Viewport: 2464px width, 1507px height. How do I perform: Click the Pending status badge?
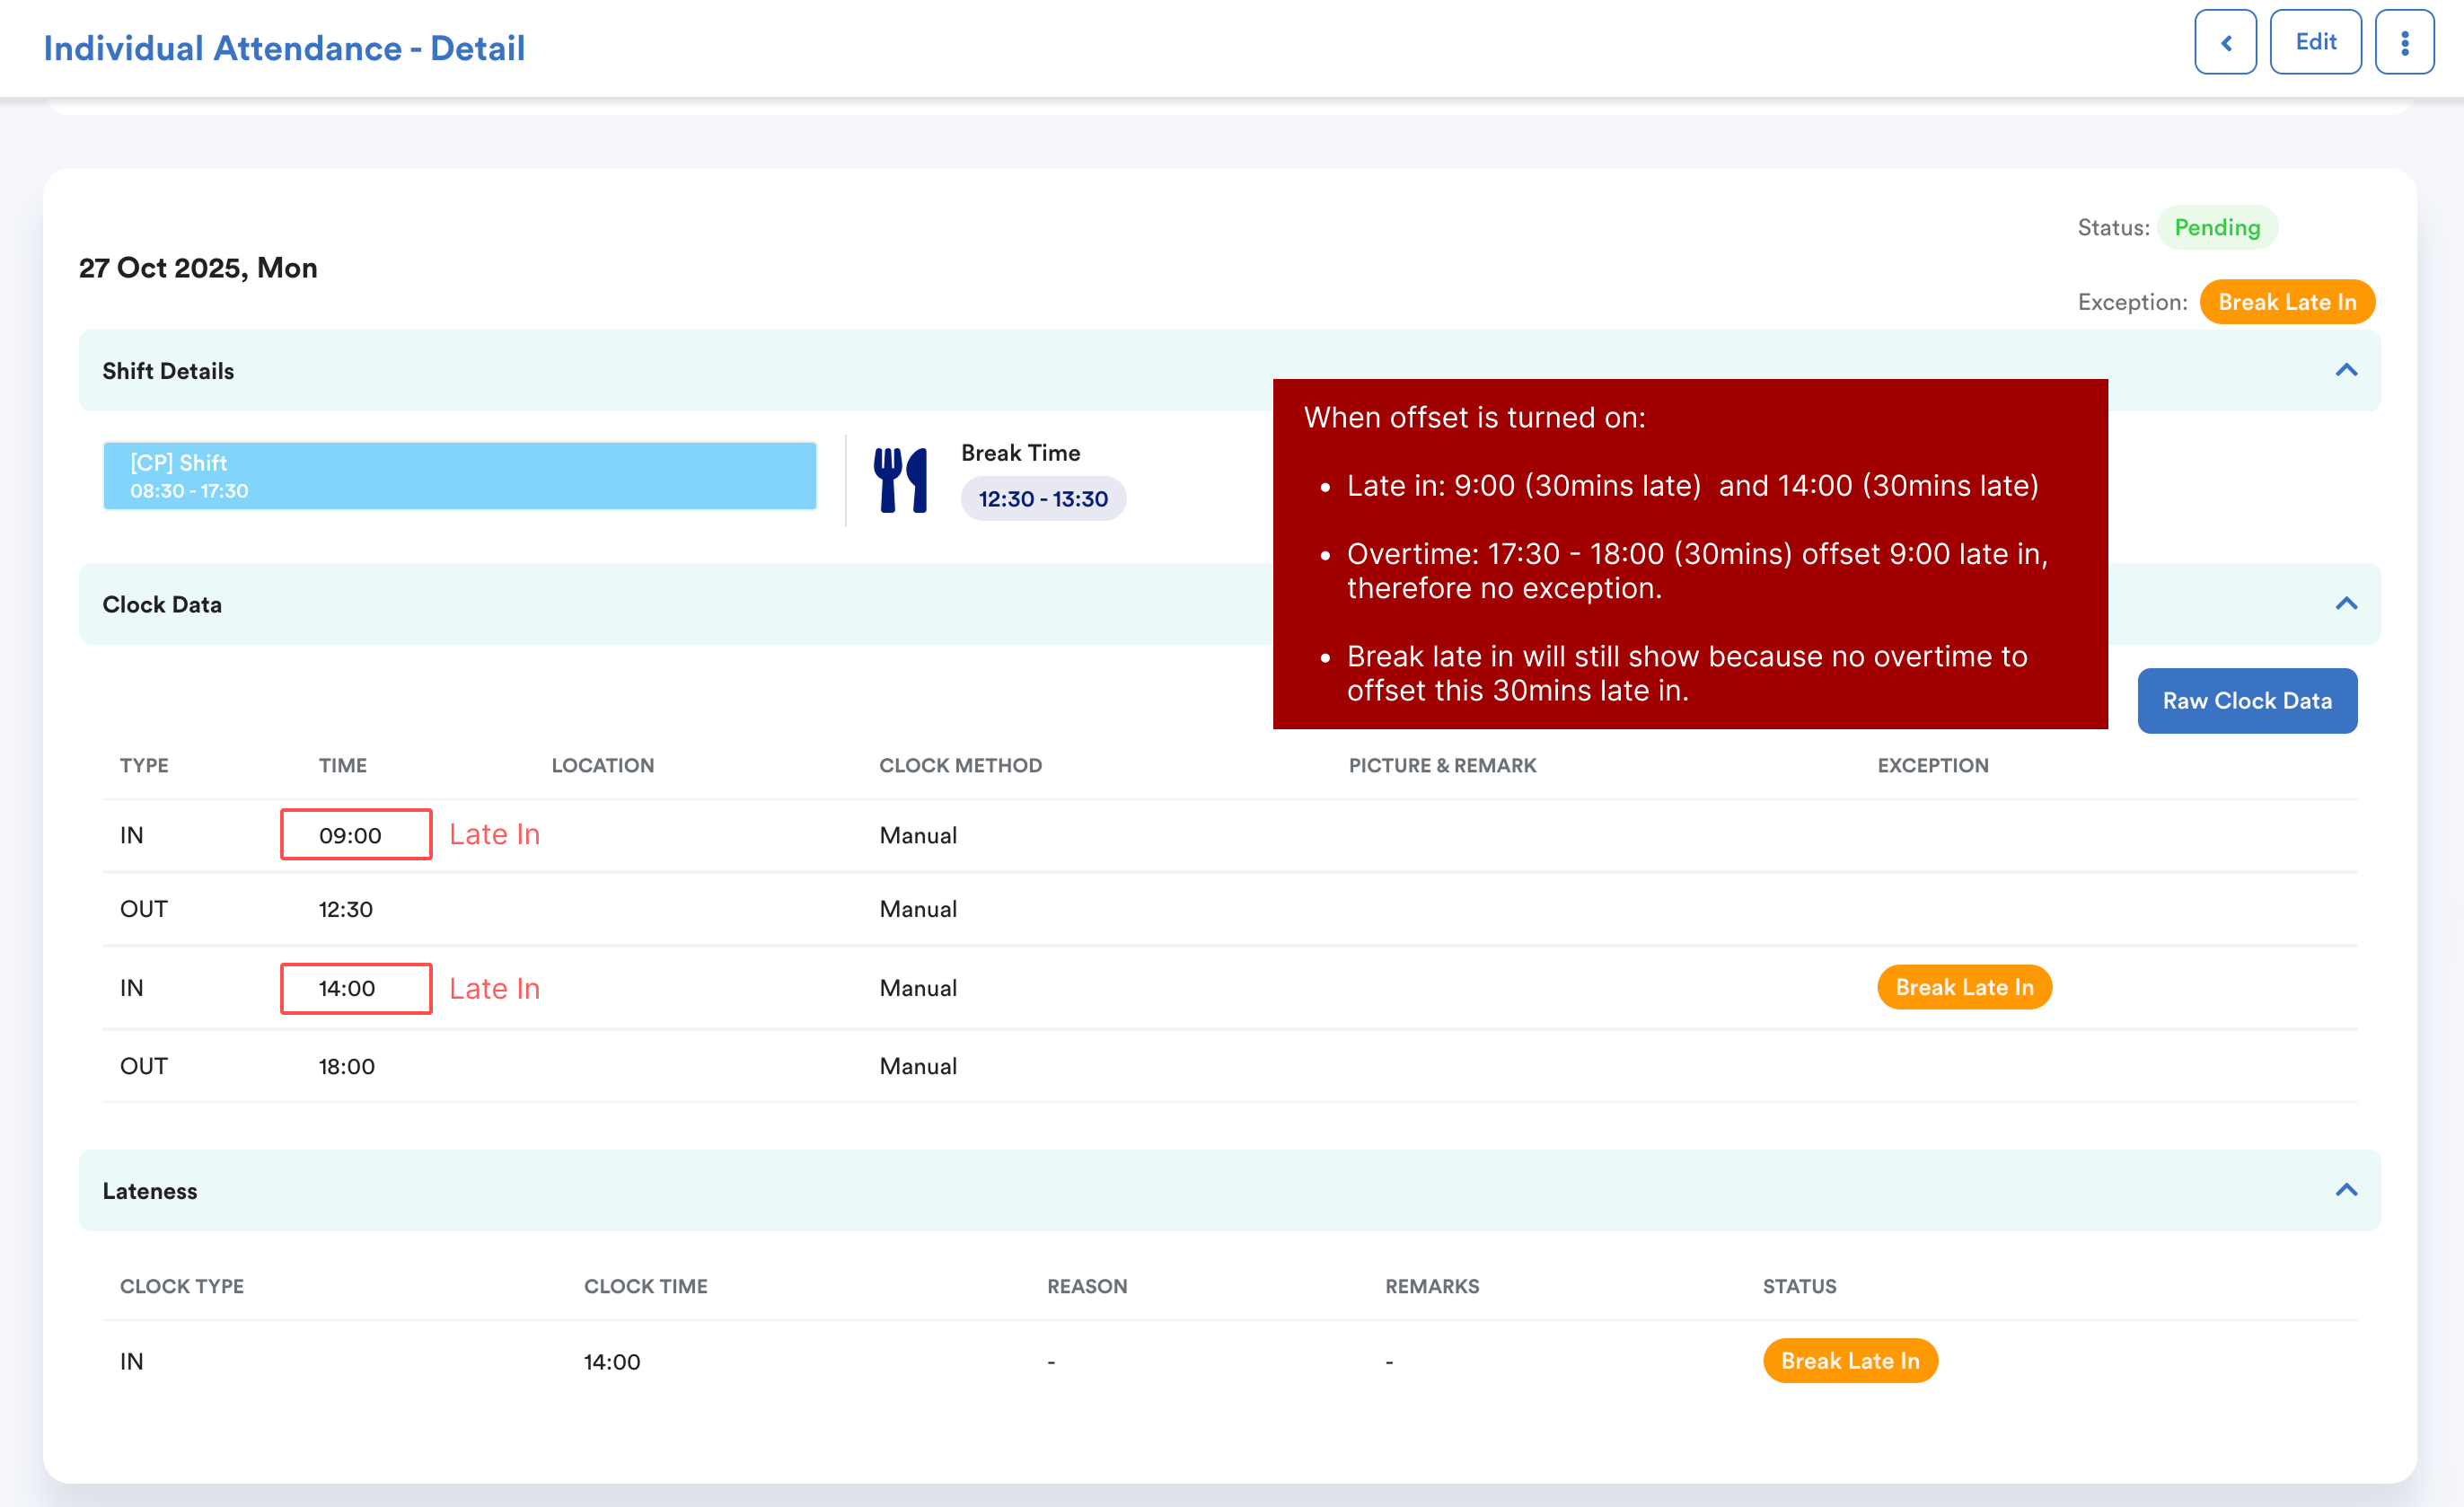(2216, 227)
